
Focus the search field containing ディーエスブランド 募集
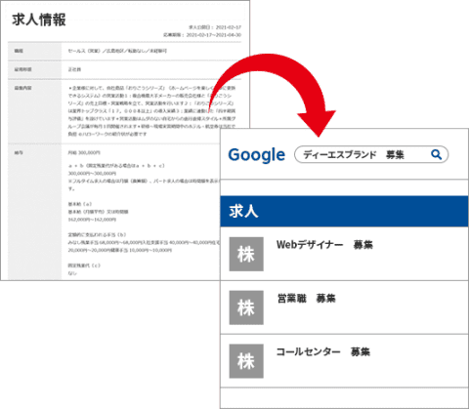coord(371,154)
